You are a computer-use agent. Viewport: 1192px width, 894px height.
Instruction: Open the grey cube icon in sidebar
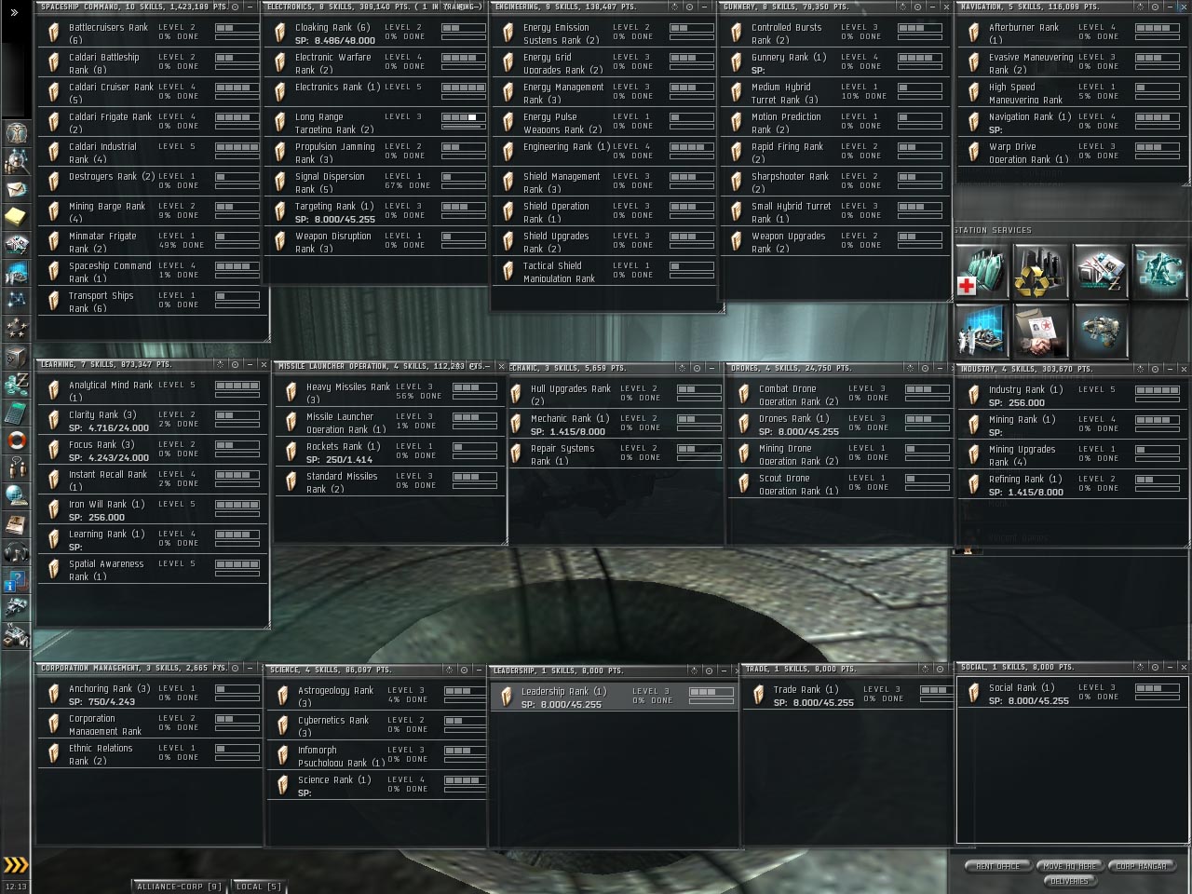(16, 356)
